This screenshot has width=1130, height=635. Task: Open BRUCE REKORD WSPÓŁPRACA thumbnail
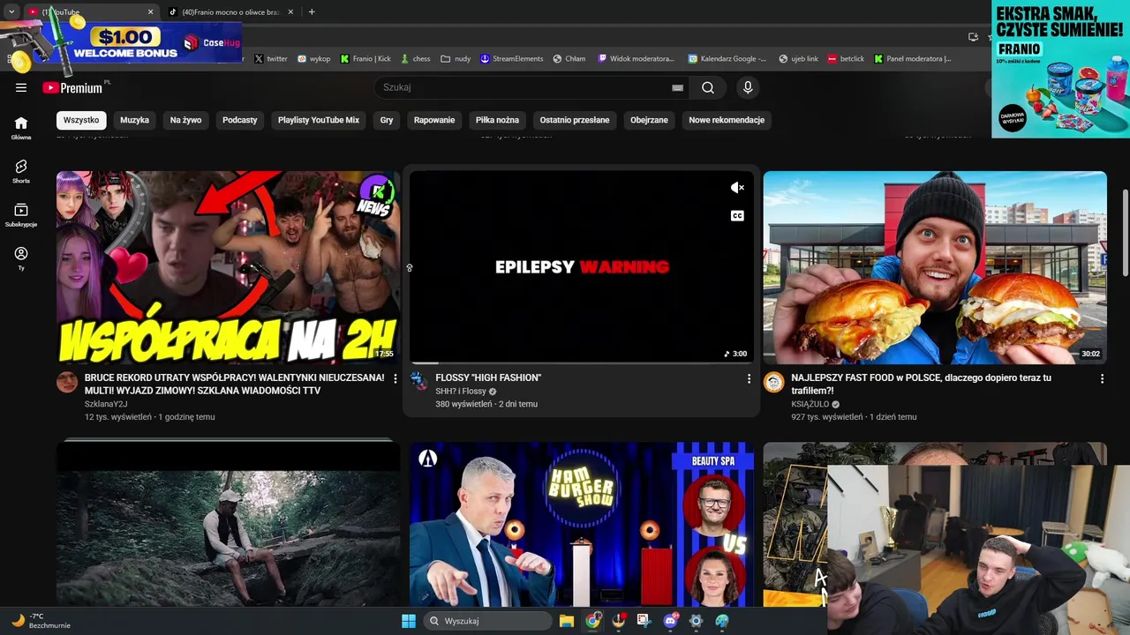tap(229, 267)
